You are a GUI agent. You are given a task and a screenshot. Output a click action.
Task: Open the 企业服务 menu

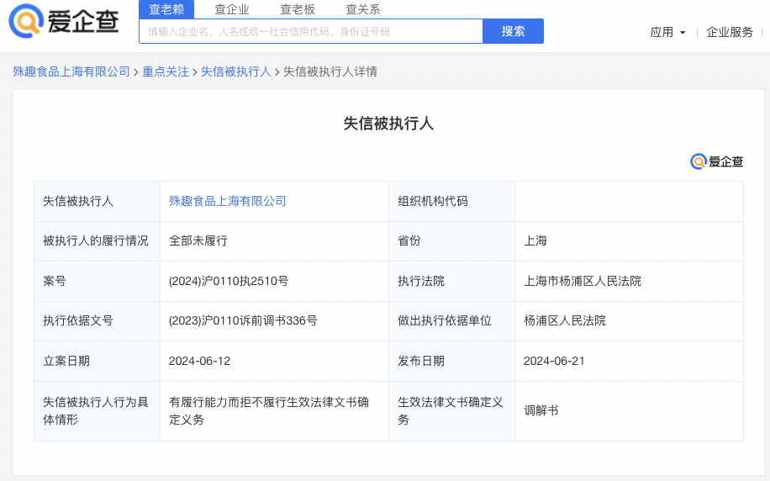click(x=730, y=33)
